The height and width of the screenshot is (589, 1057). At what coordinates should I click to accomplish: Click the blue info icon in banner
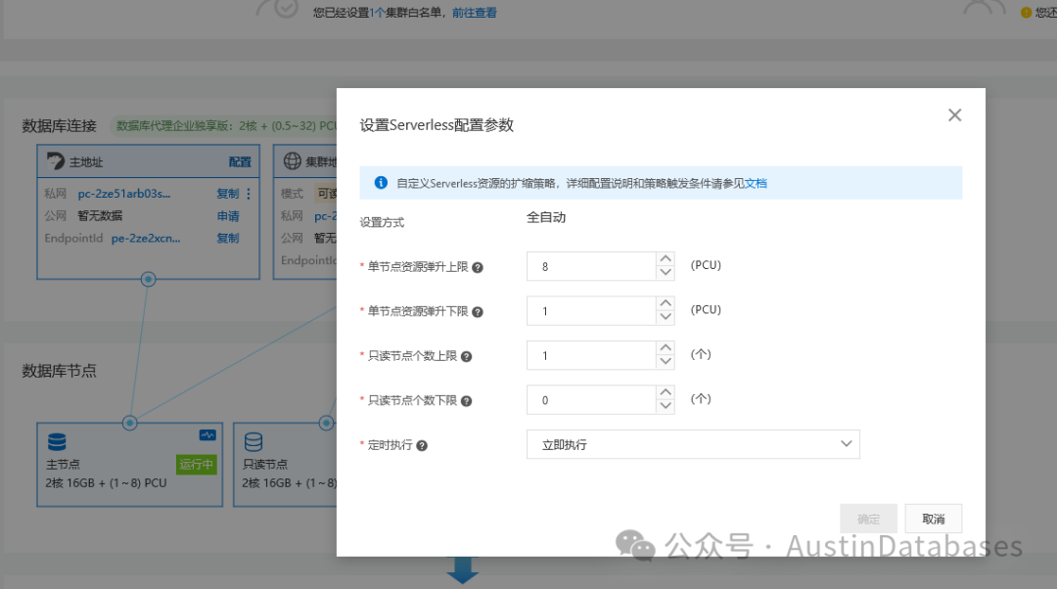(381, 183)
